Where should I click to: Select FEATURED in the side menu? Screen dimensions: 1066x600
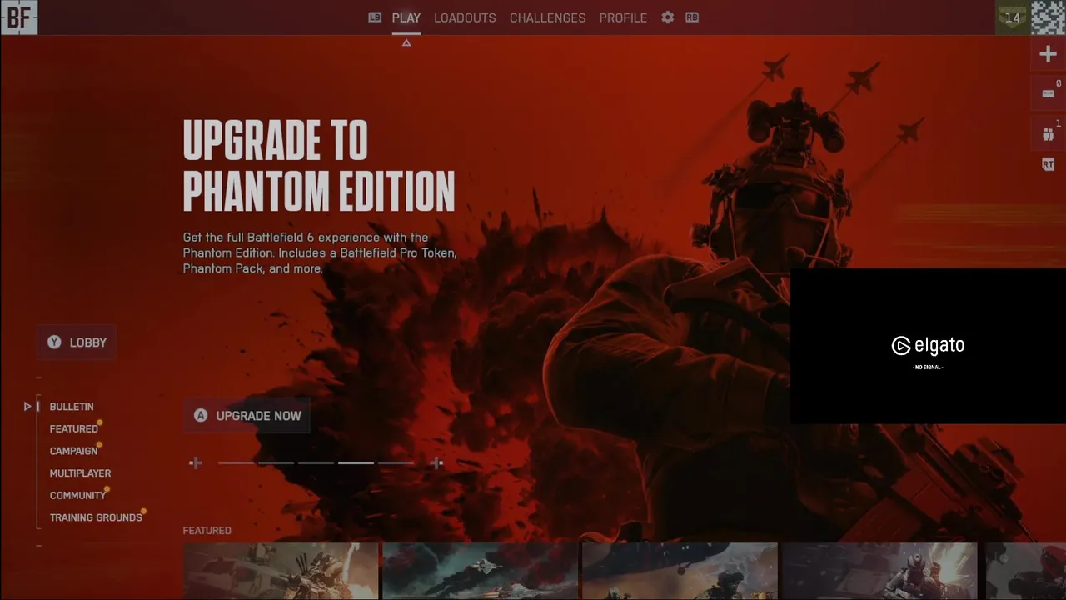74,429
